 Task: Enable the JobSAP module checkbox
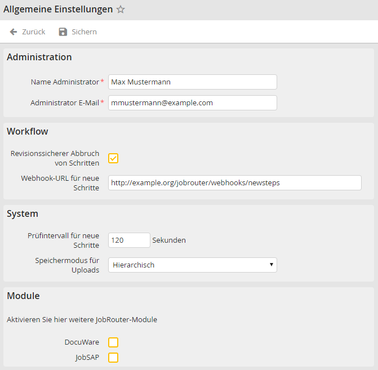click(x=113, y=357)
